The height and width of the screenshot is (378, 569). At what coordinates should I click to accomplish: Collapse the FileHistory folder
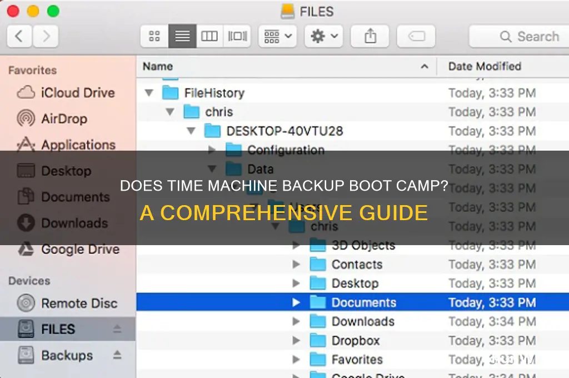pyautogui.click(x=149, y=93)
